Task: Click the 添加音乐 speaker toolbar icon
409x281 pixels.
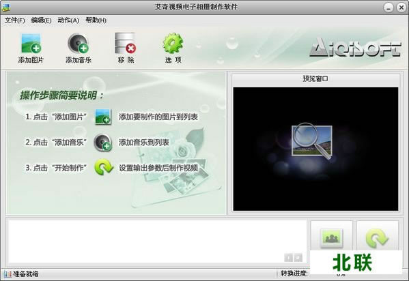Action: point(79,43)
